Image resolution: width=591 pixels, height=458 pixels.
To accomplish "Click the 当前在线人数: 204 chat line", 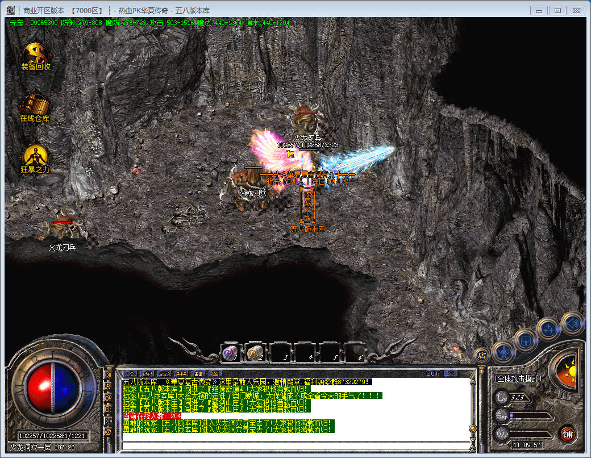I will tap(152, 416).
